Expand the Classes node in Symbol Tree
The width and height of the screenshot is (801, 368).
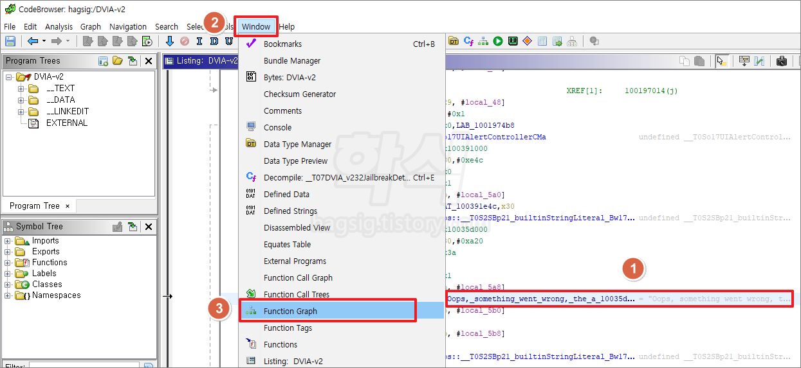(8, 285)
